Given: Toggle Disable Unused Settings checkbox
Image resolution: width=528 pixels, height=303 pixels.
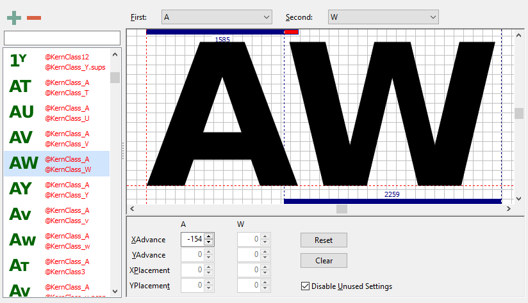Looking at the screenshot, I should pyautogui.click(x=305, y=286).
